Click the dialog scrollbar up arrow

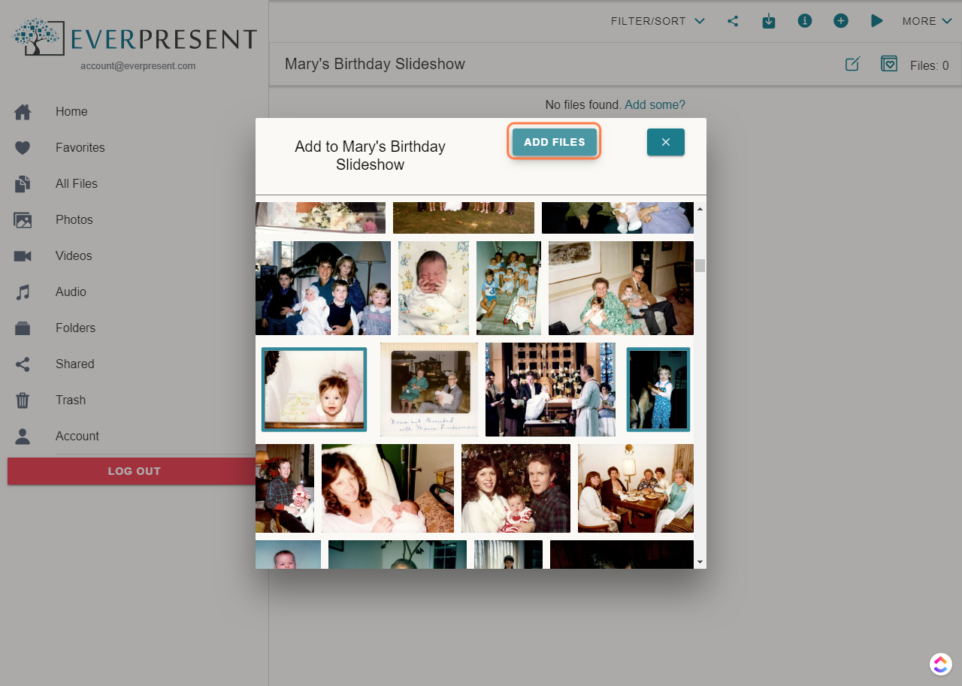coord(700,208)
